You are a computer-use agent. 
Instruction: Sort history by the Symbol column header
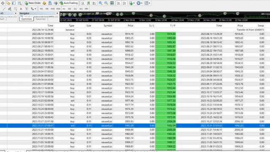108,25
